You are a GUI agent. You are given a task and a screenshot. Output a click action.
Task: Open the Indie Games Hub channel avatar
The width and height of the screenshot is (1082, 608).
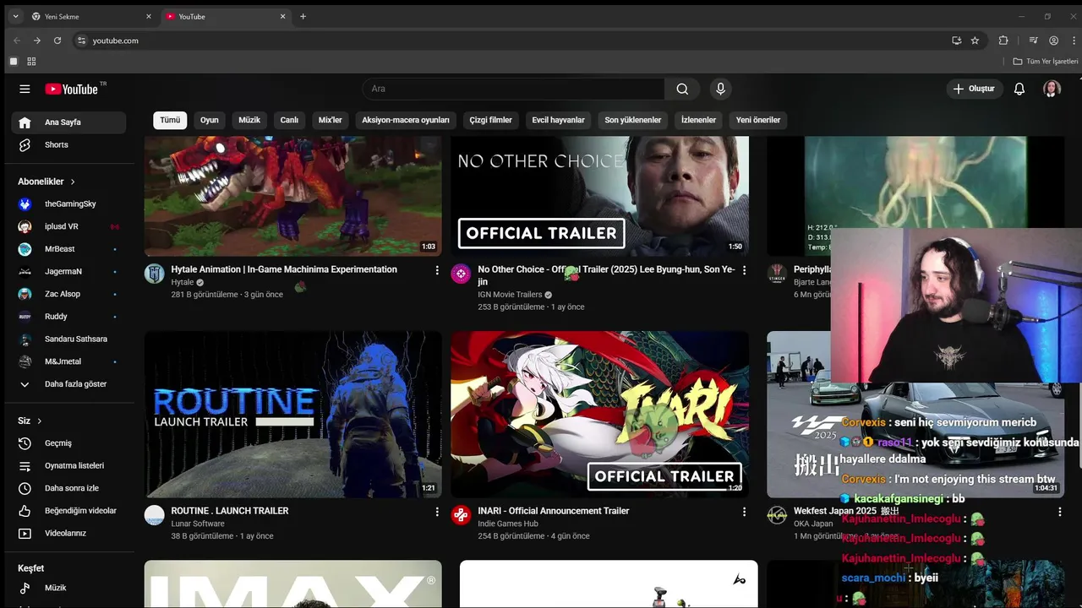[x=461, y=515]
